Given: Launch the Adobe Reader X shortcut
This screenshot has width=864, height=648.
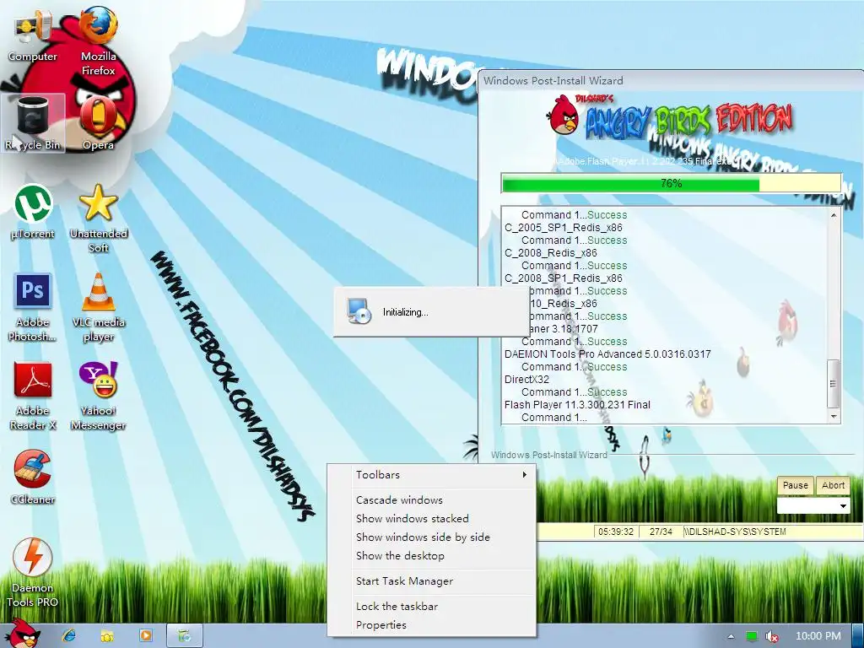Looking at the screenshot, I should pyautogui.click(x=33, y=397).
